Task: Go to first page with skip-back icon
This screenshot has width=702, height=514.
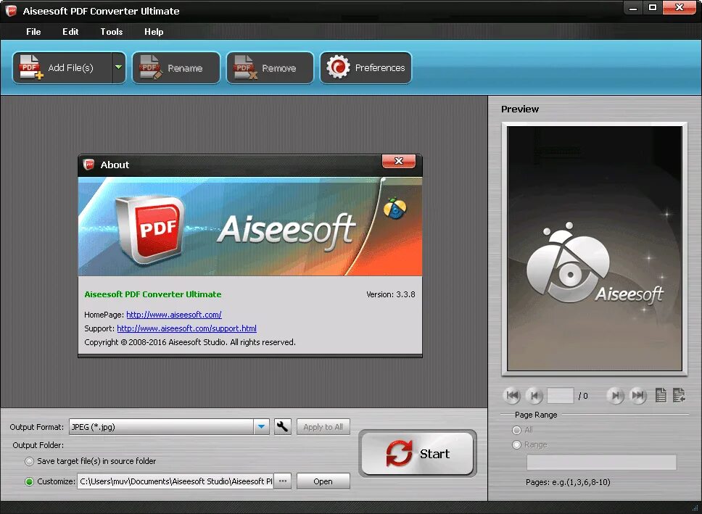Action: (x=513, y=396)
